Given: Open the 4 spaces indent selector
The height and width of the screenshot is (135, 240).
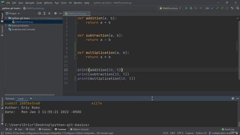Looking at the screenshot, I should [x=189, y=133].
